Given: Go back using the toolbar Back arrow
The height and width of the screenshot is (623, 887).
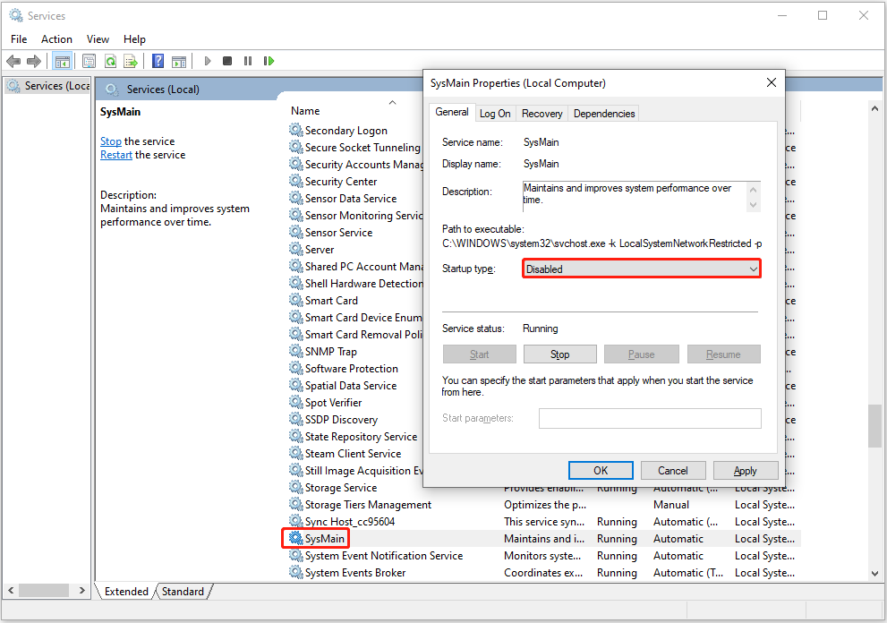Looking at the screenshot, I should (13, 61).
